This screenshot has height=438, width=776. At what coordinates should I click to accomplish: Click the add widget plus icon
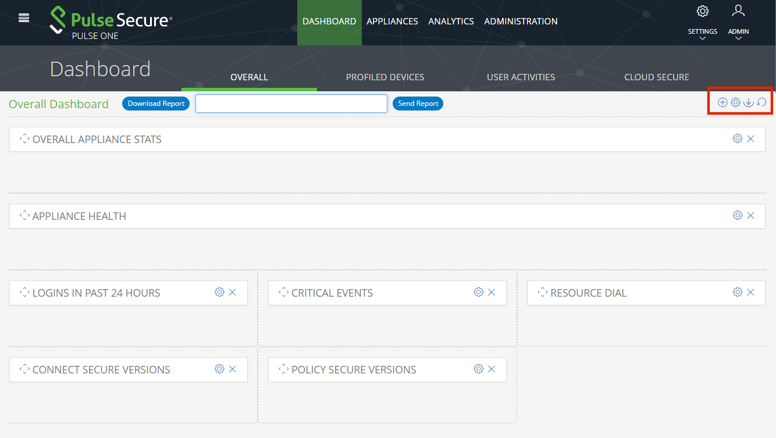(x=722, y=102)
